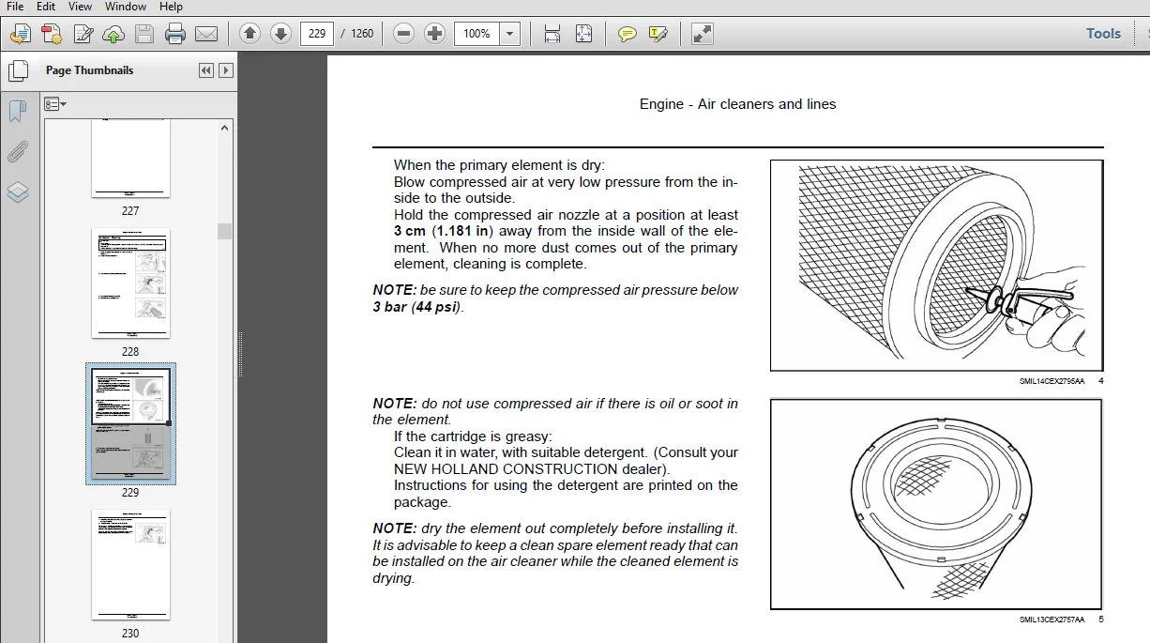Select the page 230 thumbnail
Image resolution: width=1150 pixels, height=643 pixels.
[130, 565]
